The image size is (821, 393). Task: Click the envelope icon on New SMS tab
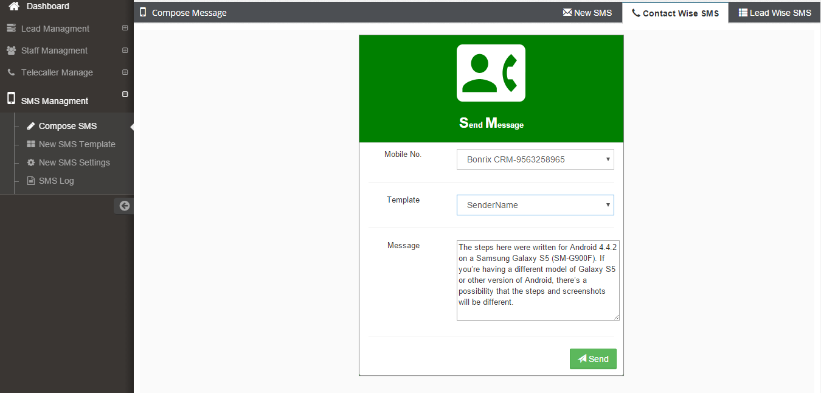click(x=567, y=12)
